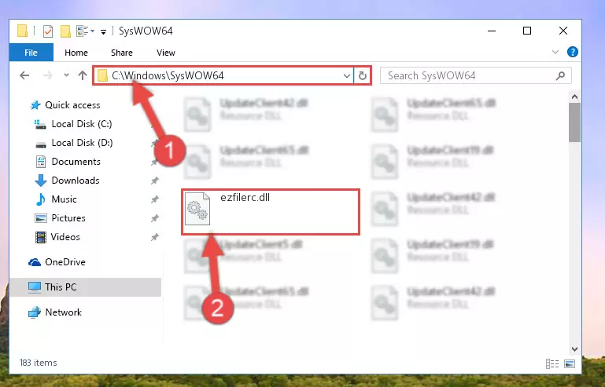Click the Quick access star icon
This screenshot has height=387, width=605.
click(x=35, y=104)
